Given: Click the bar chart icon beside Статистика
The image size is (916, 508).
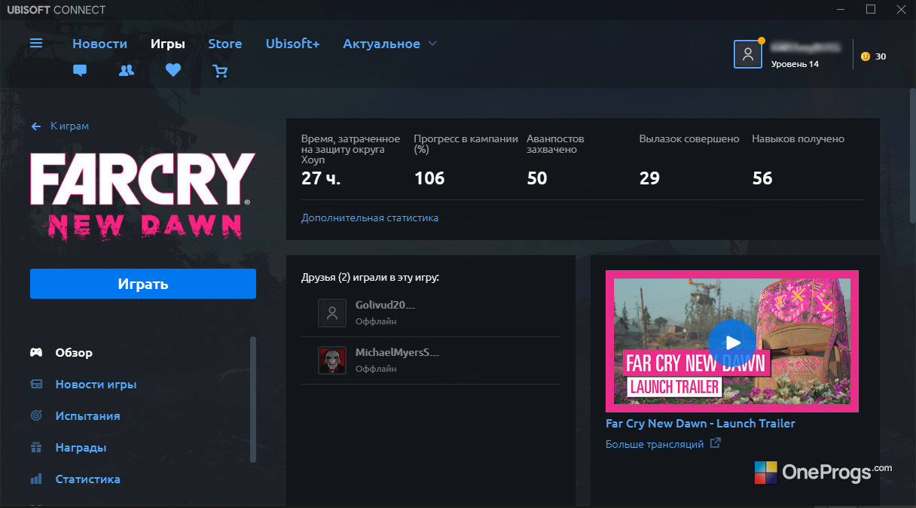Looking at the screenshot, I should tap(36, 479).
